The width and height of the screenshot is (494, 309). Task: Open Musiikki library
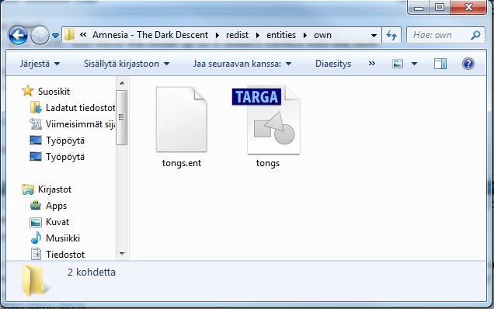[55, 238]
